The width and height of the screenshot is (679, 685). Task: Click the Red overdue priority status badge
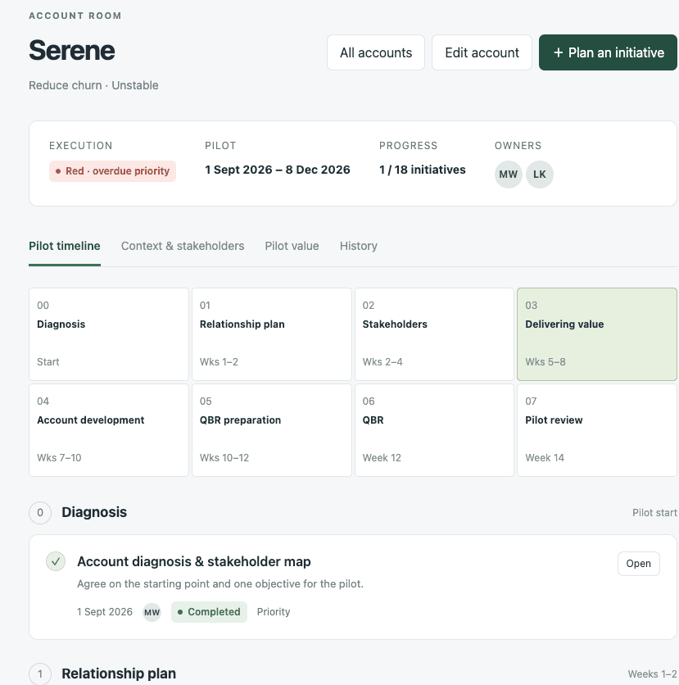[x=113, y=170]
